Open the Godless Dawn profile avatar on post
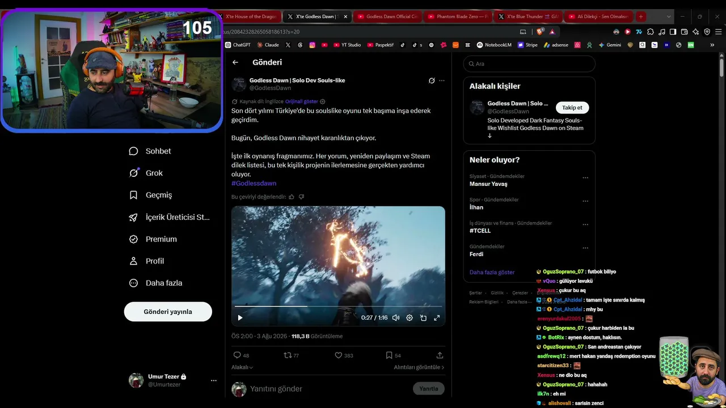 pyautogui.click(x=239, y=84)
